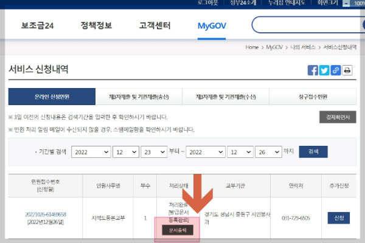Screen dimensions: 365x243
Task: Open end month dropdown 12
Action: point(240,152)
